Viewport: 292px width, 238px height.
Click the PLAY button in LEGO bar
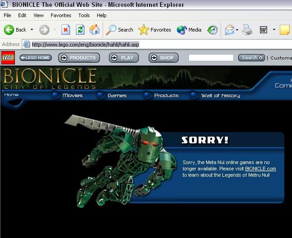[x=124, y=58]
